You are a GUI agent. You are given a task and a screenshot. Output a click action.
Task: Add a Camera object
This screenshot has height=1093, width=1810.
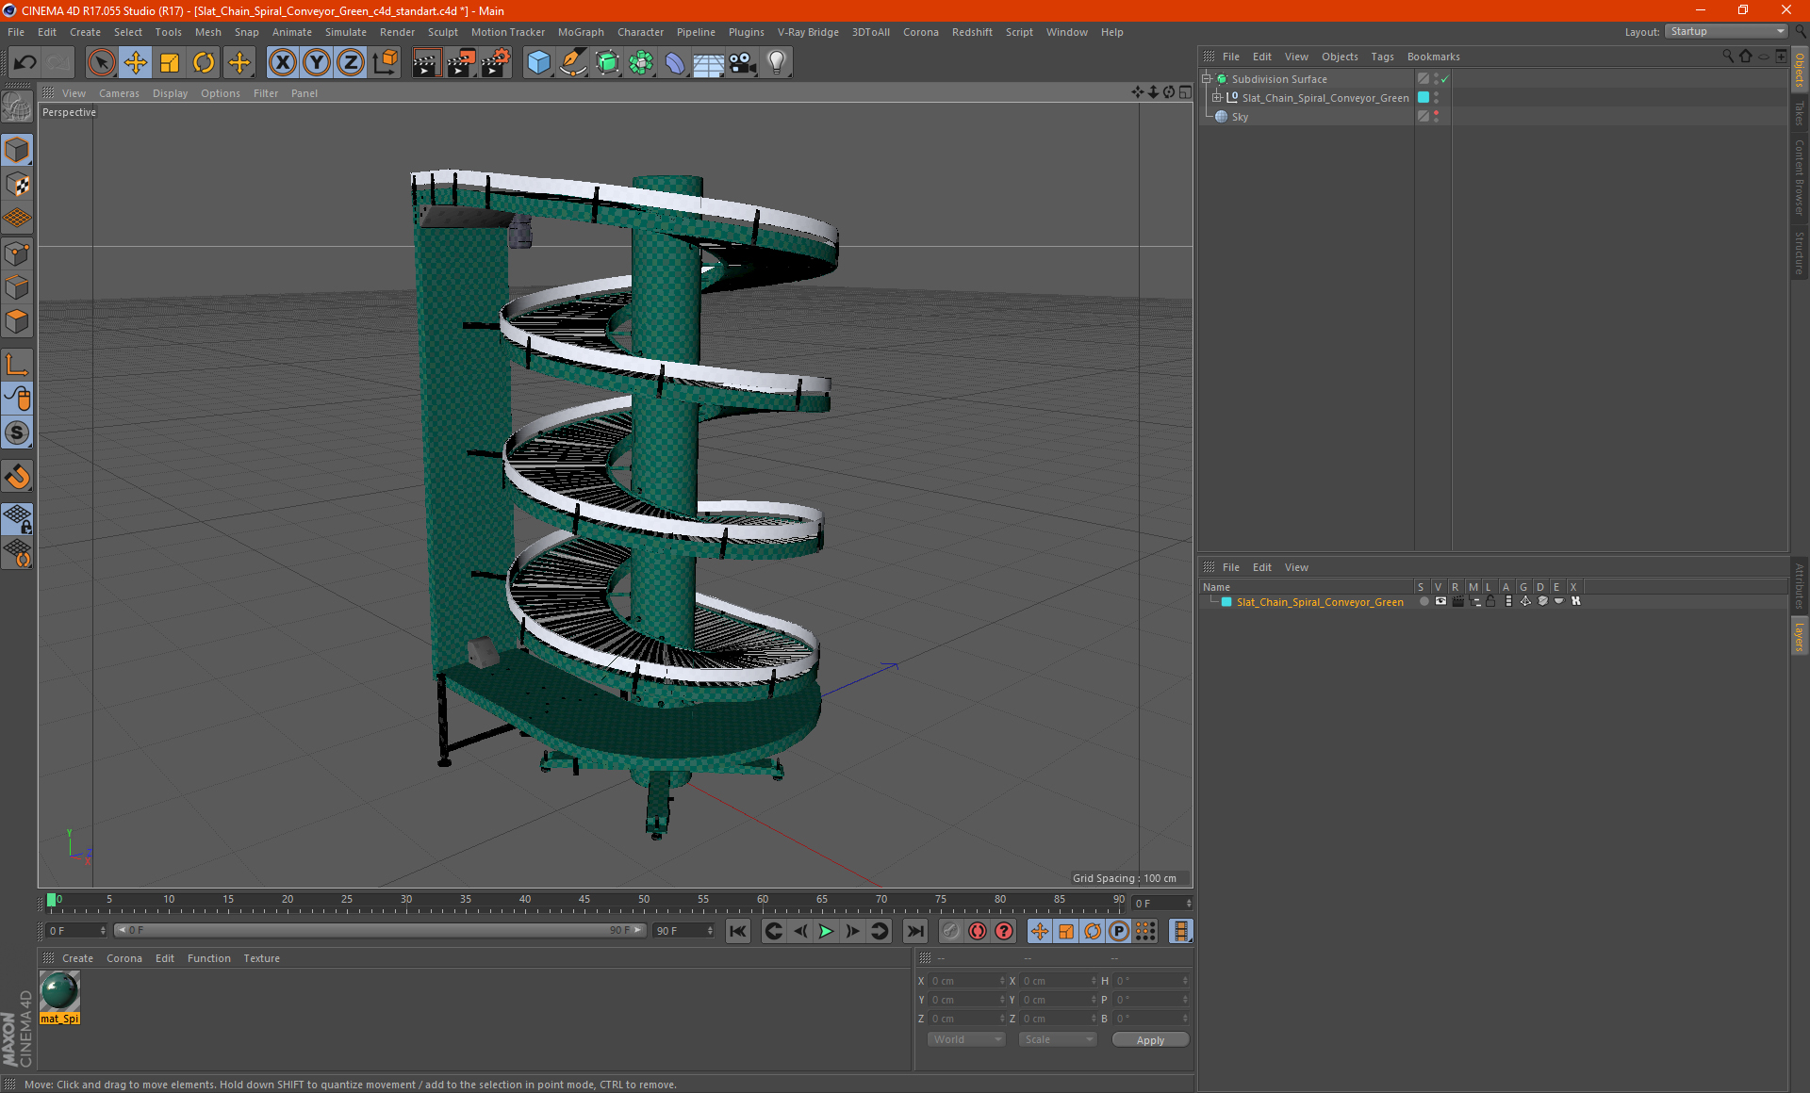(743, 62)
